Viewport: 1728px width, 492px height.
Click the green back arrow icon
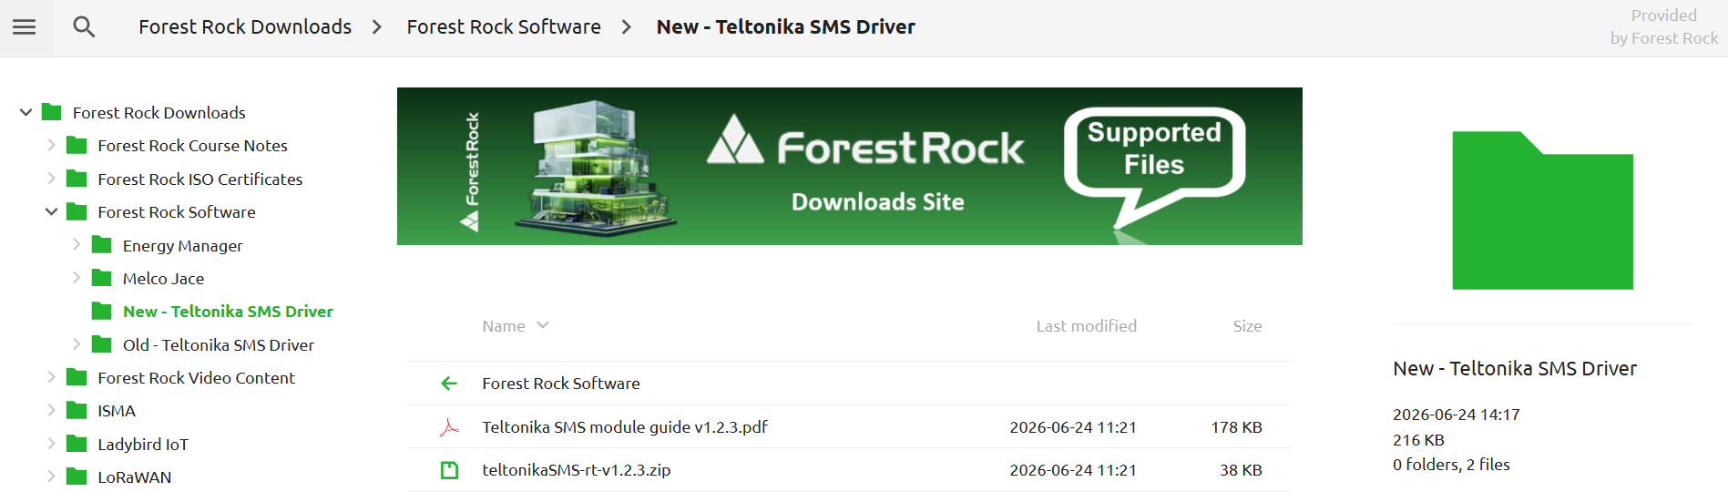pyautogui.click(x=449, y=384)
